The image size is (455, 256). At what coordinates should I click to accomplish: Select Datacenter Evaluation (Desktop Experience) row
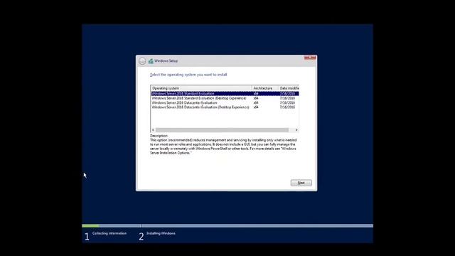pos(225,107)
